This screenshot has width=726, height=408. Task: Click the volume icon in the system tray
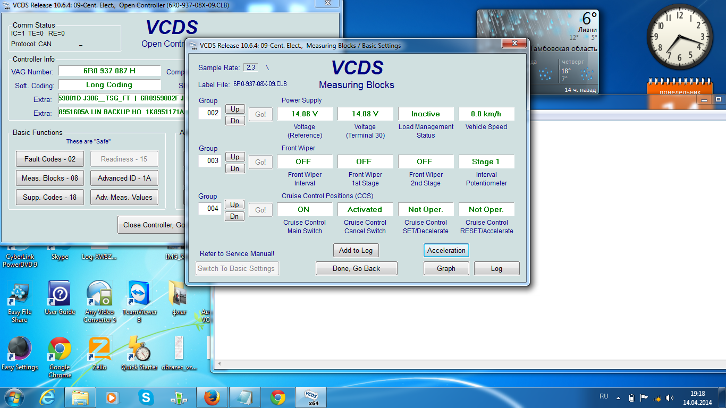pyautogui.click(x=670, y=397)
